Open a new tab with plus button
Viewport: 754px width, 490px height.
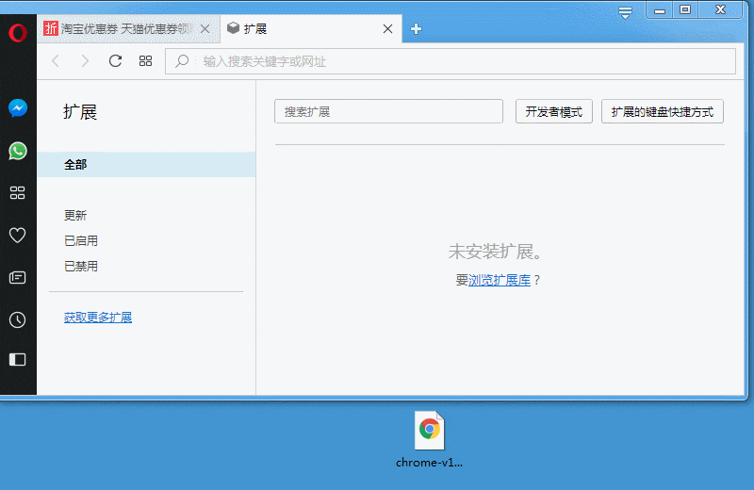tap(416, 29)
